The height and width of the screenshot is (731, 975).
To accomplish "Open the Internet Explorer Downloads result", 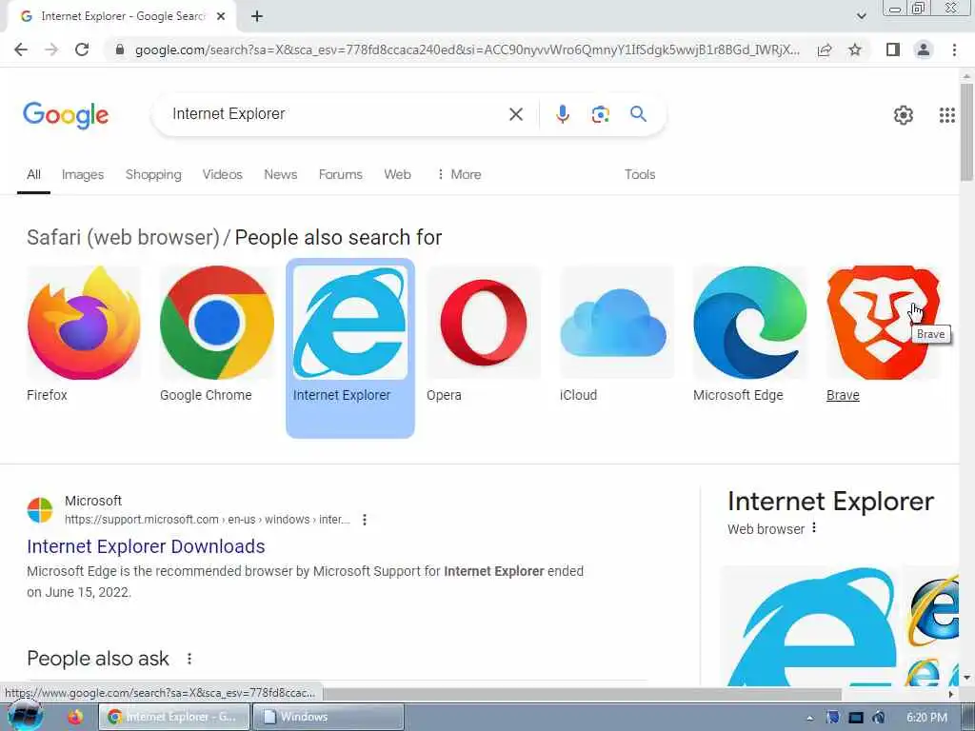I will [146, 546].
